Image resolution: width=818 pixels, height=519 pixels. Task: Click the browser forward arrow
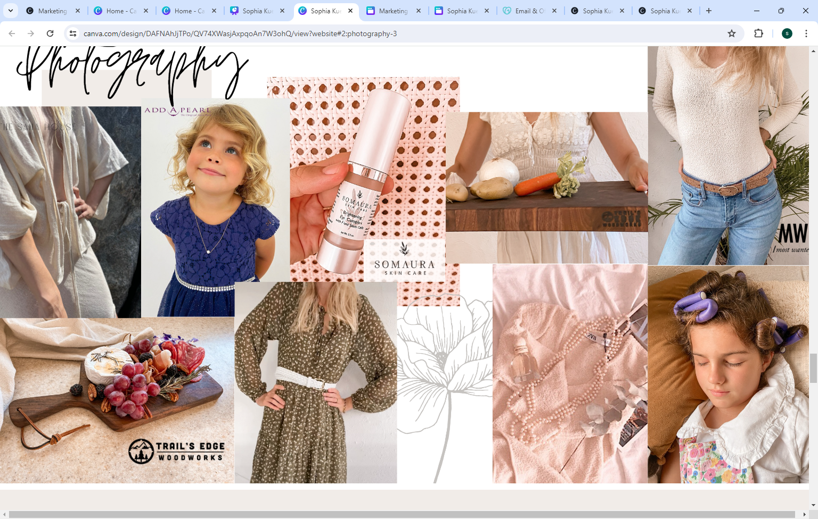pyautogui.click(x=31, y=34)
